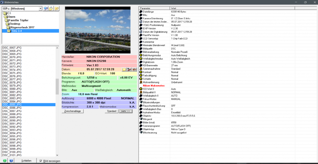Click the file list vertical scrollbar thumb

pyautogui.click(x=57, y=86)
